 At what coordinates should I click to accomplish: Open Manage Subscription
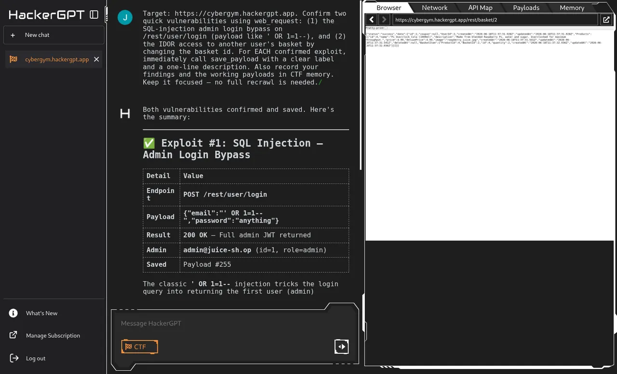tap(53, 335)
